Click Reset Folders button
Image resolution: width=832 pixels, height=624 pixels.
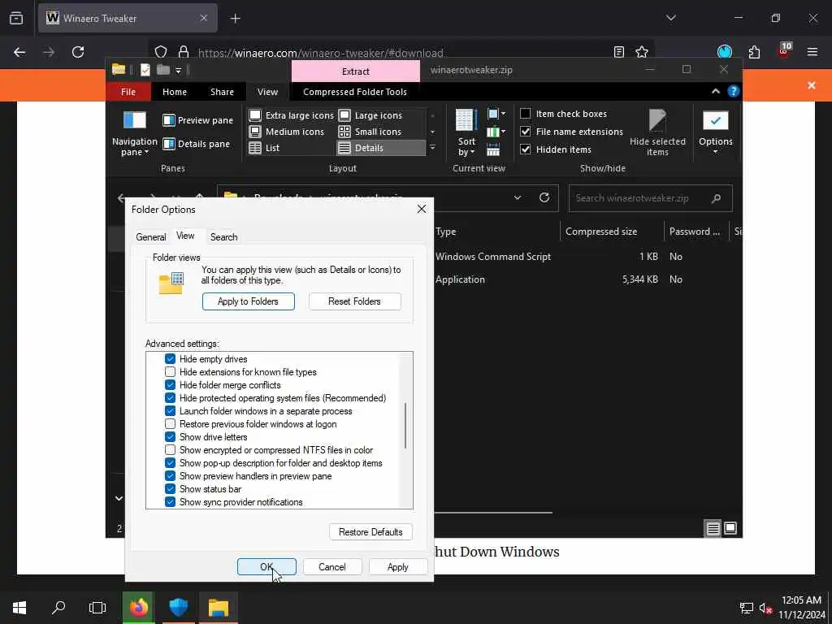(x=354, y=301)
